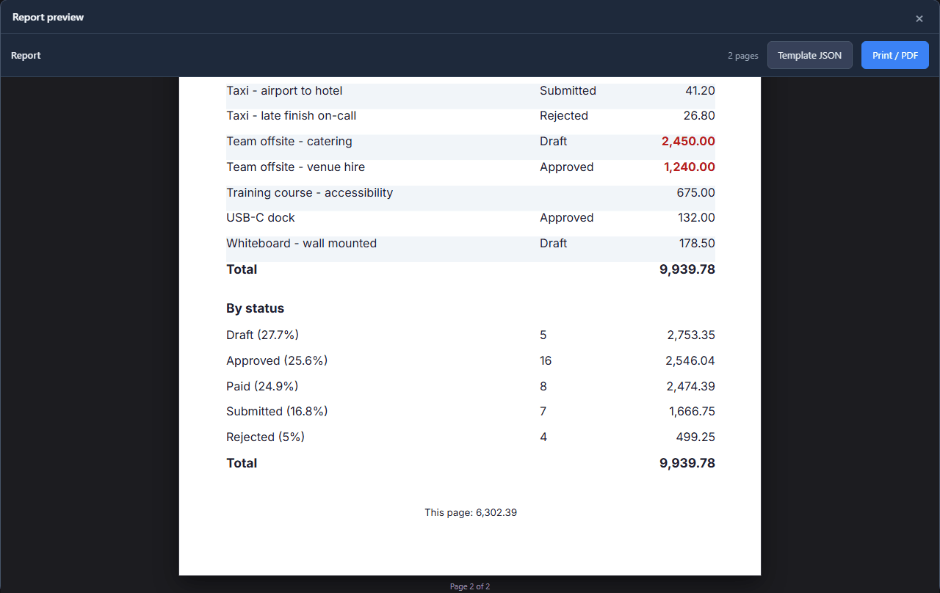Click the Print / PDF button
This screenshot has height=593, width=940.
point(895,55)
